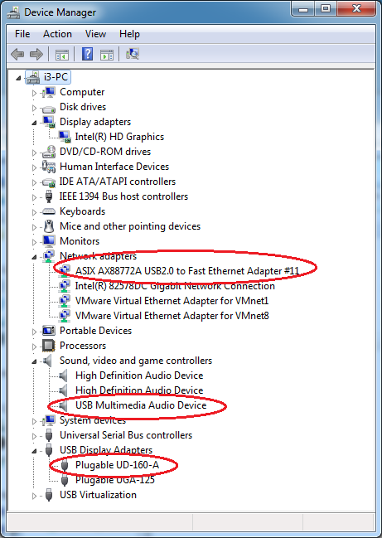Expand the Disk drives category

tap(34, 108)
